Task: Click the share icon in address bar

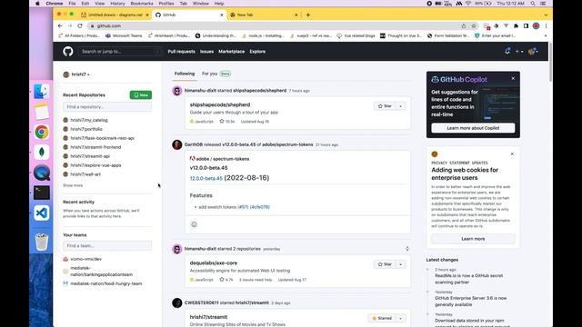Action: pos(464,26)
